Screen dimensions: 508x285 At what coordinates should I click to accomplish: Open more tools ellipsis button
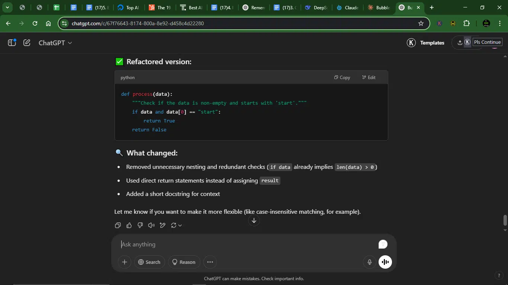[210, 262]
